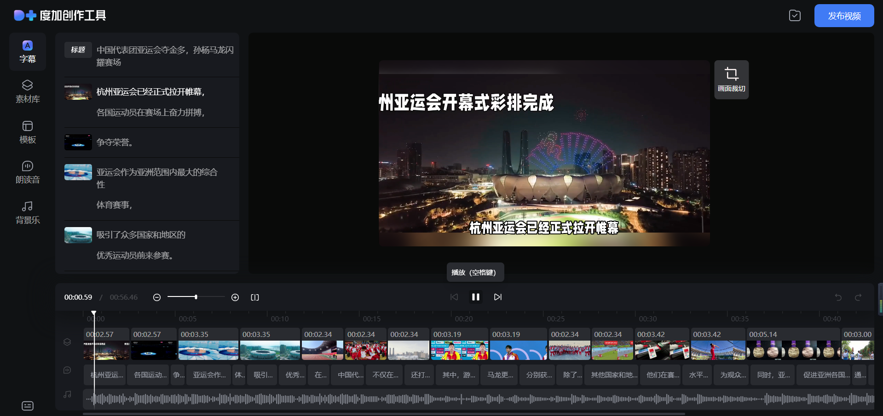Viewport: 883px width, 416px height.
Task: Zoom out of the timeline with minus icon
Action: pos(157,297)
